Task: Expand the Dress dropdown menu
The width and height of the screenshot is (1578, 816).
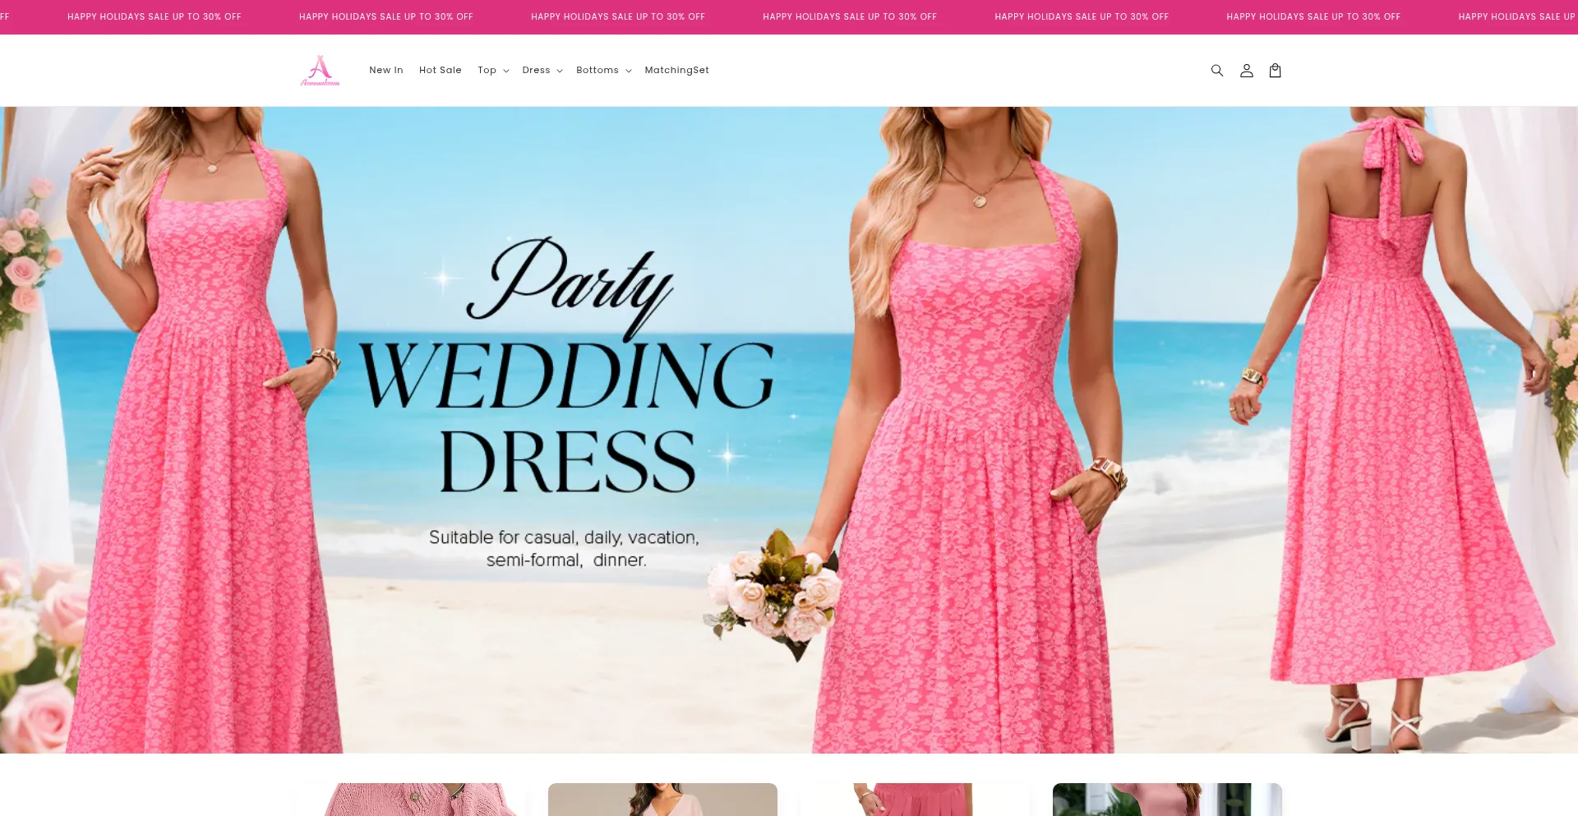Action: coord(542,71)
